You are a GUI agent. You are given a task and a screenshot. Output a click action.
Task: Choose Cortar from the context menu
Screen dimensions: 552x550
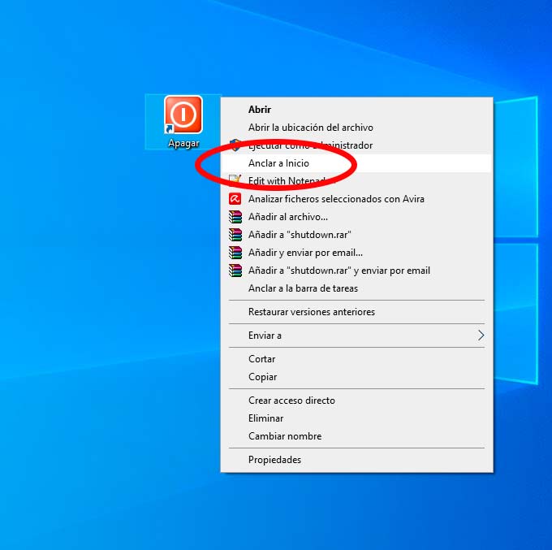coord(356,359)
